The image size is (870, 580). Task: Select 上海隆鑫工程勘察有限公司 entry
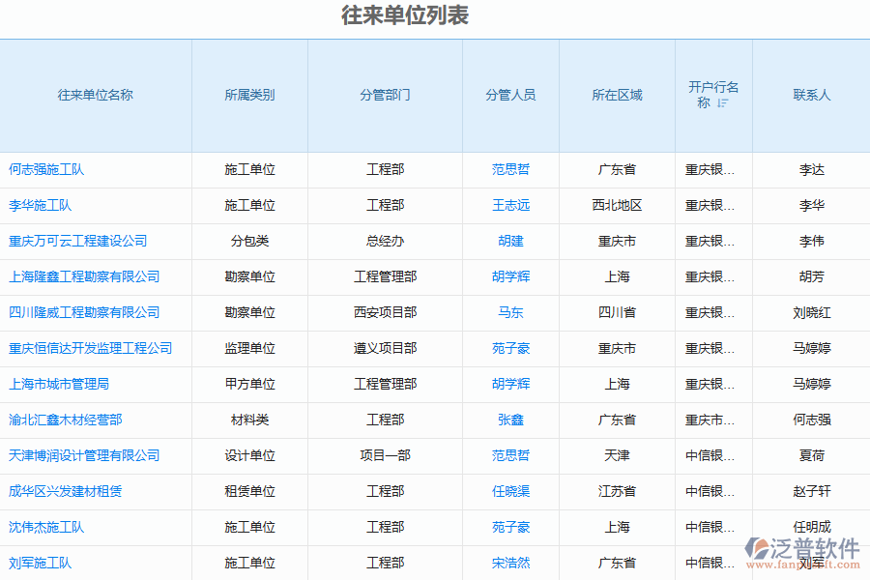click(84, 276)
